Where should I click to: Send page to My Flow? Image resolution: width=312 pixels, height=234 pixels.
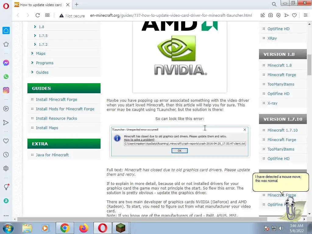click(286, 15)
